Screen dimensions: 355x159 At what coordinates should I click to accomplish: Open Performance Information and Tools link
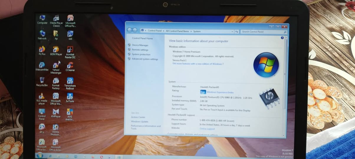[x=146, y=127]
